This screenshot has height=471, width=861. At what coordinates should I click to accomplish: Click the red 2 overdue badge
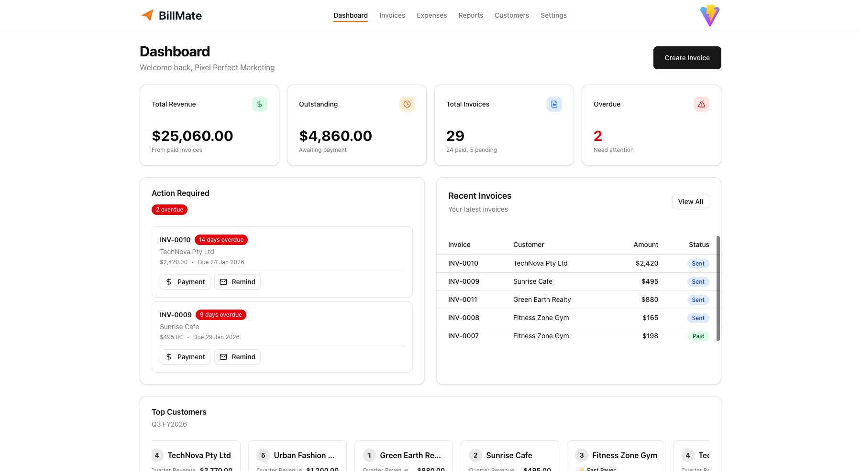169,209
